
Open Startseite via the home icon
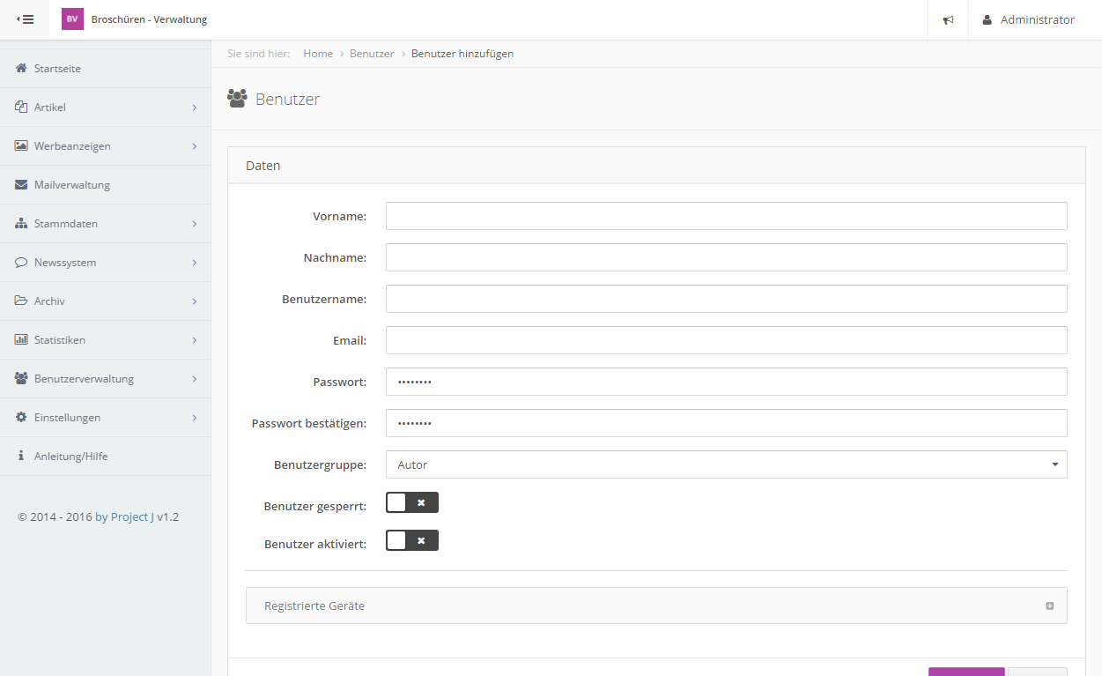21,69
